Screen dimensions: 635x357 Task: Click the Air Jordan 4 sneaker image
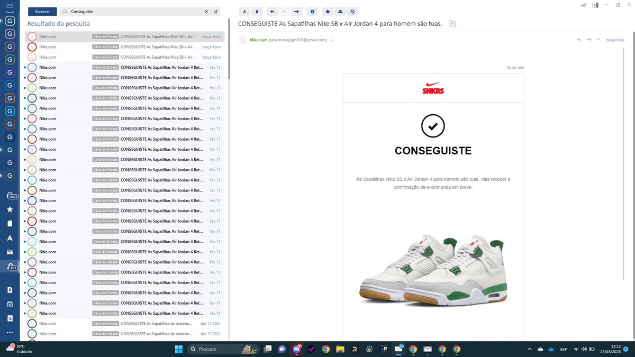click(433, 271)
